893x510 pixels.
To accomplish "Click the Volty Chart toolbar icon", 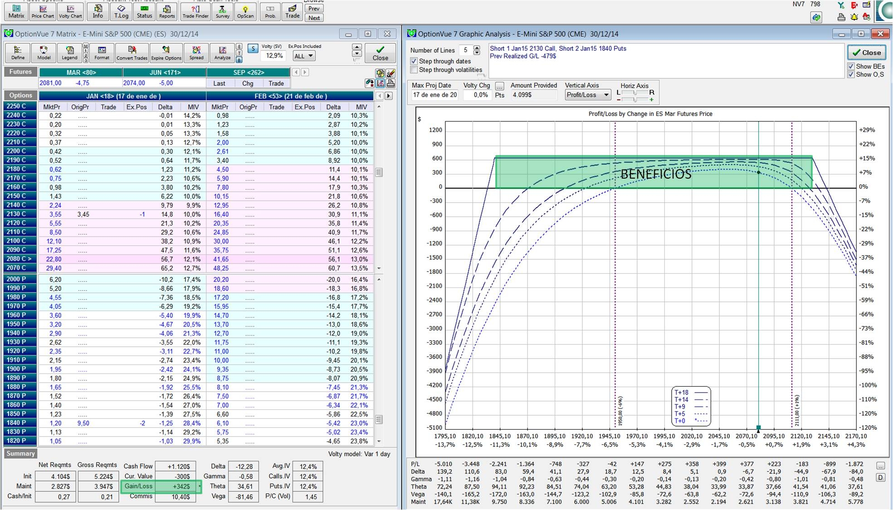I will (x=70, y=11).
